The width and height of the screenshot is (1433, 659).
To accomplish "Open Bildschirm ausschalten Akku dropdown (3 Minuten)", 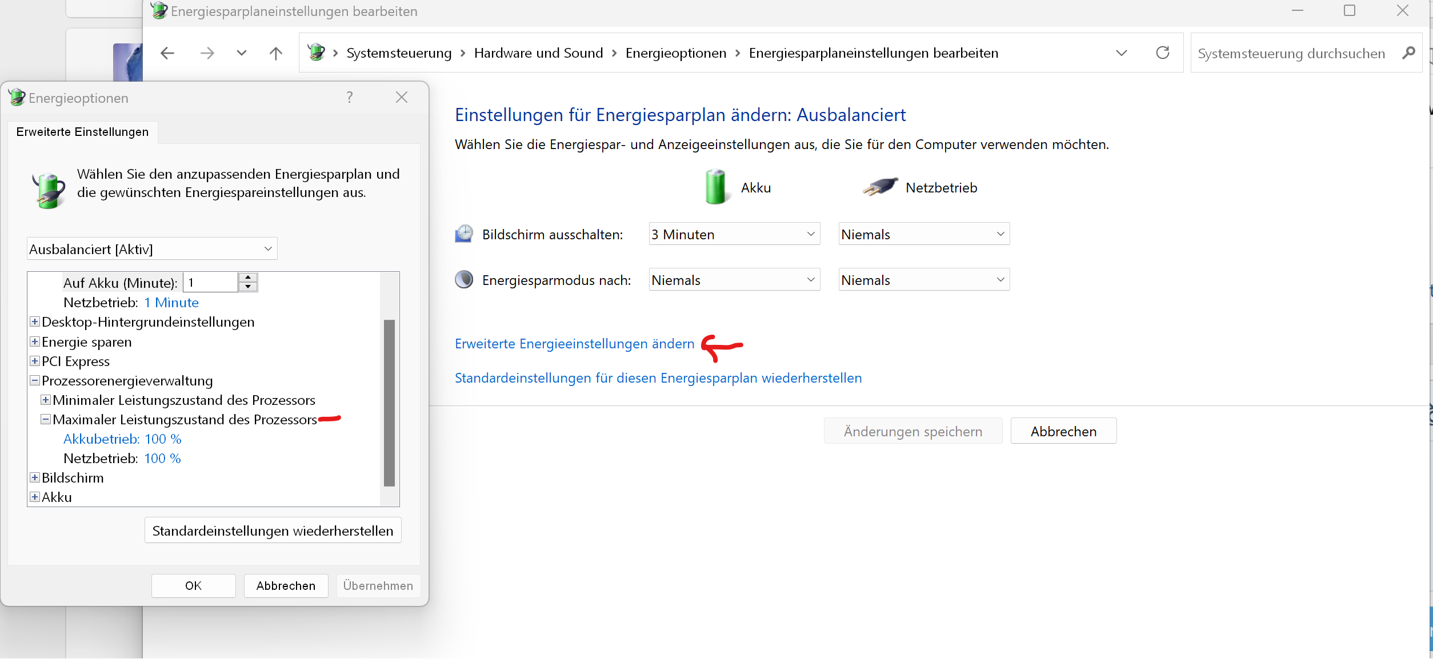I will (734, 234).
